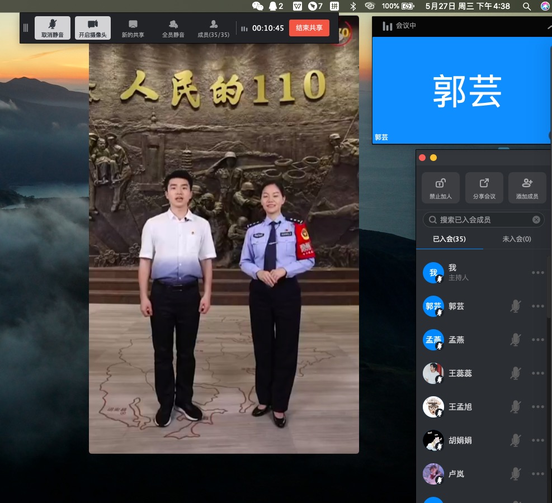The height and width of the screenshot is (503, 552).
Task: Open more options for 胡娟娟
Action: click(x=538, y=440)
